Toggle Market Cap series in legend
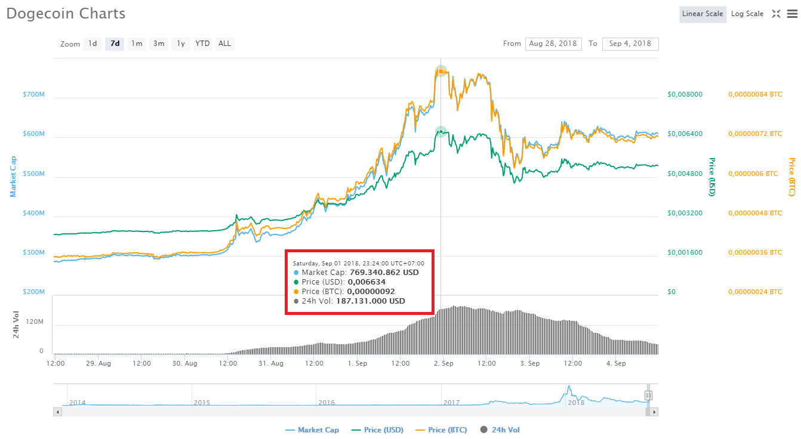The image size is (801, 439). 312,429
